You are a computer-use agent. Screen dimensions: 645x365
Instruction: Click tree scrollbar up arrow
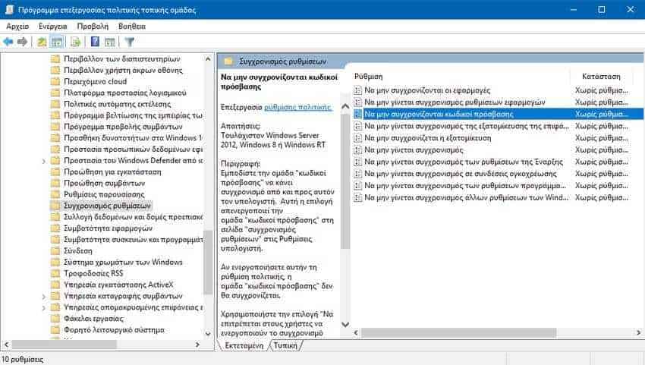[208, 59]
